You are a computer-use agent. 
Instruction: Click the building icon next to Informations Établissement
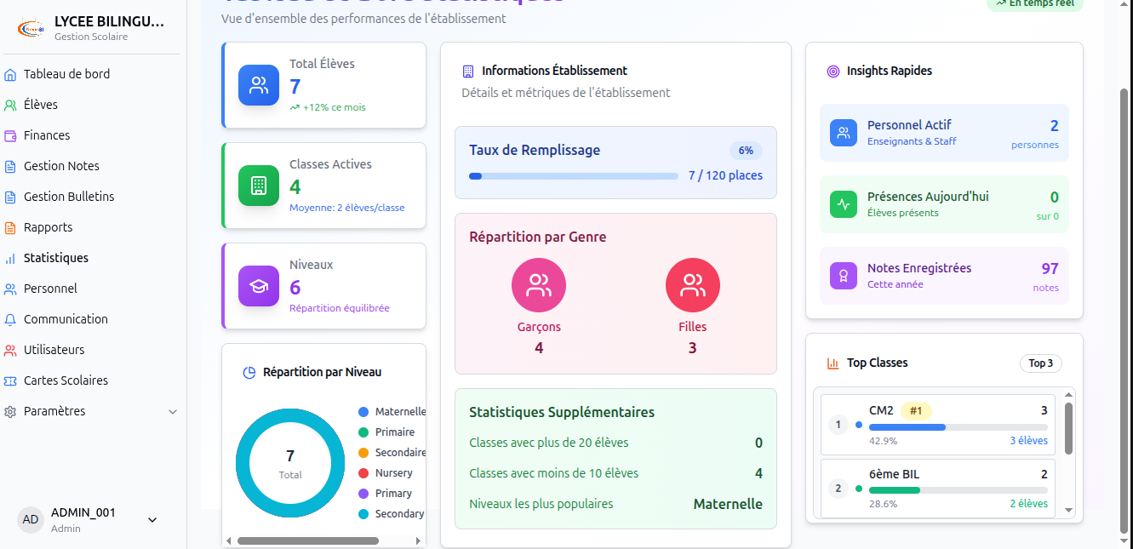coord(468,71)
